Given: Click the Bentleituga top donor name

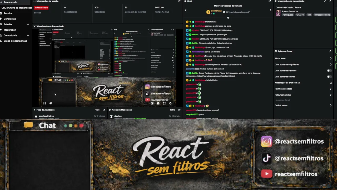Looking at the screenshot, I should pos(216,11).
